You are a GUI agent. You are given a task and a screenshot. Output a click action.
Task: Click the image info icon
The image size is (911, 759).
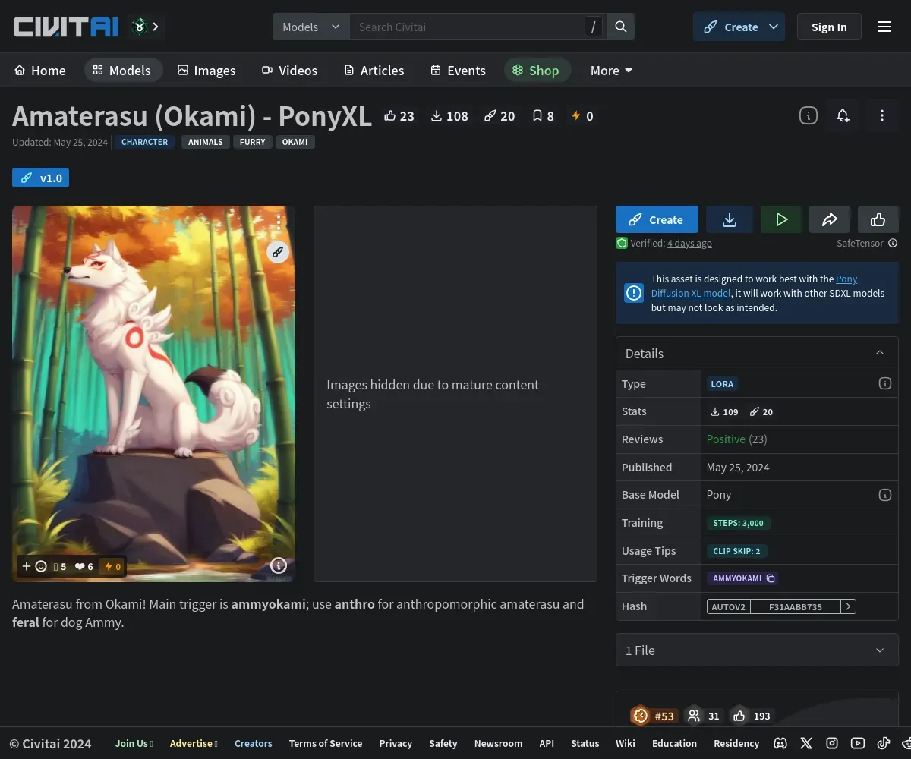[x=279, y=565]
